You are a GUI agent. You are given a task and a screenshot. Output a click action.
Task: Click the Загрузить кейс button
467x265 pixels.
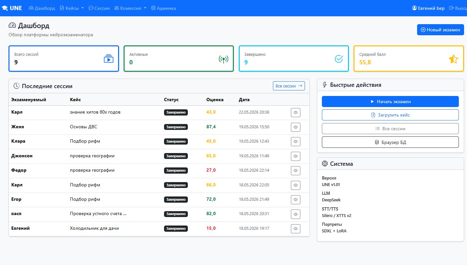click(x=390, y=115)
